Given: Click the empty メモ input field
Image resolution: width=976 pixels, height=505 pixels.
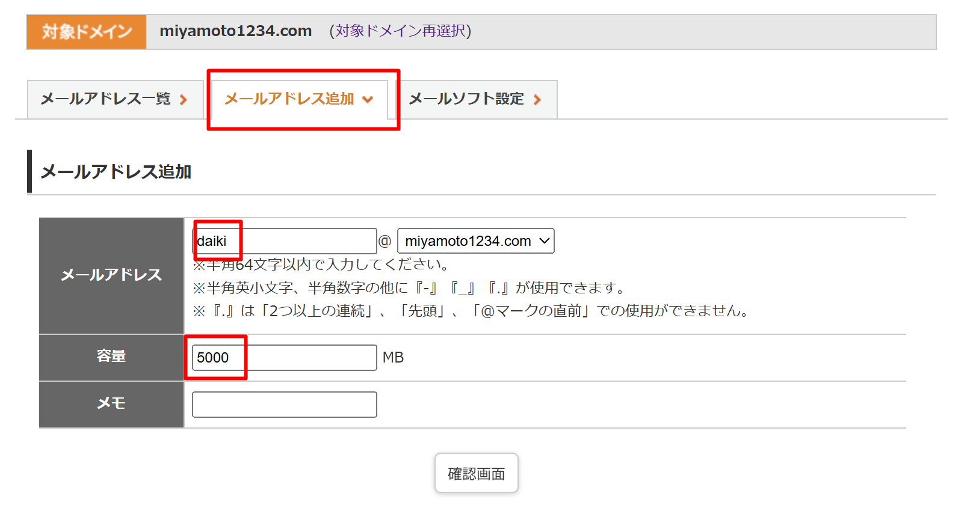Looking at the screenshot, I should (284, 405).
